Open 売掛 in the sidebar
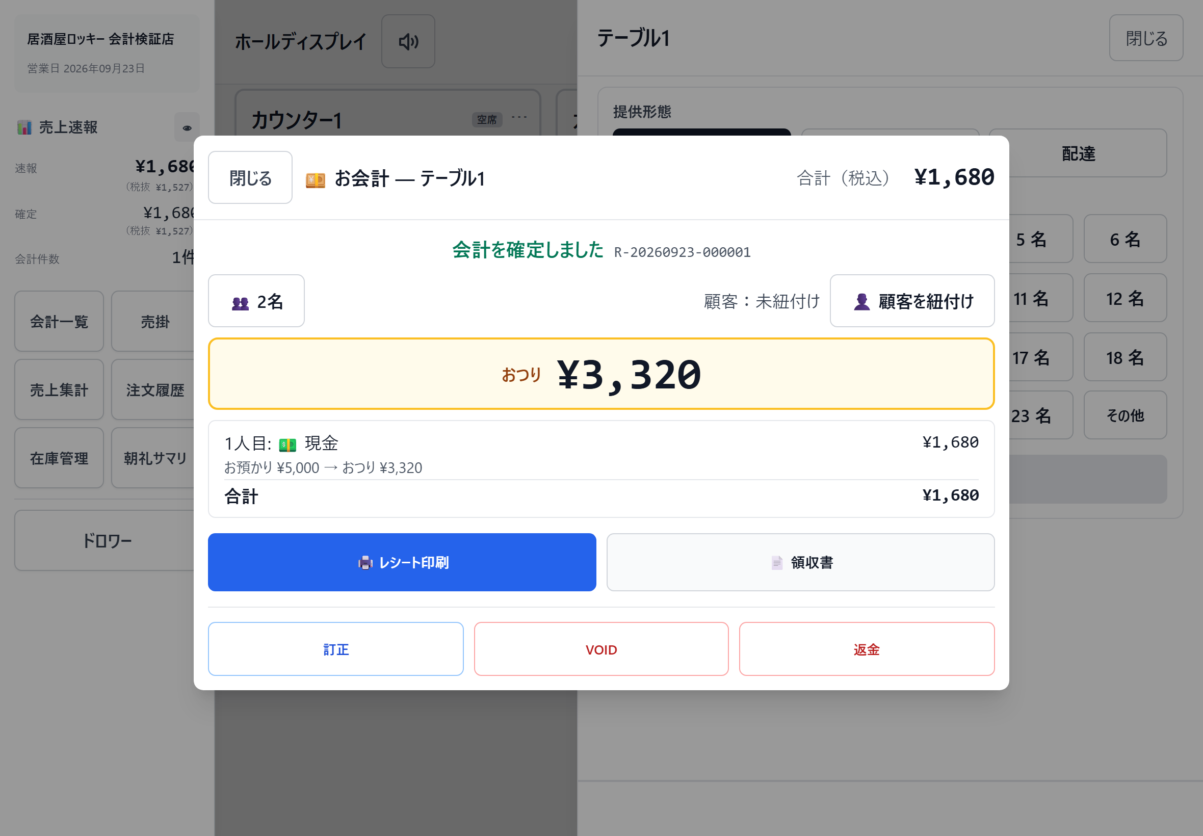This screenshot has height=836, width=1203. point(155,321)
